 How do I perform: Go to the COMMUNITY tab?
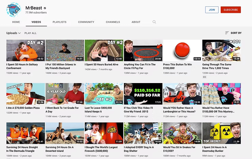(x=86, y=22)
